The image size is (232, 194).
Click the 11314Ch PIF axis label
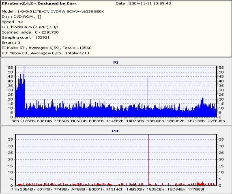click(115, 189)
